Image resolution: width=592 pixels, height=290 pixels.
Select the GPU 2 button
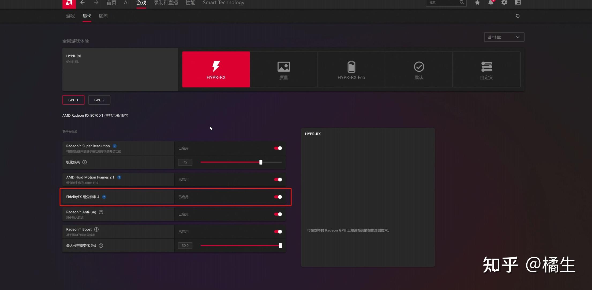click(99, 100)
